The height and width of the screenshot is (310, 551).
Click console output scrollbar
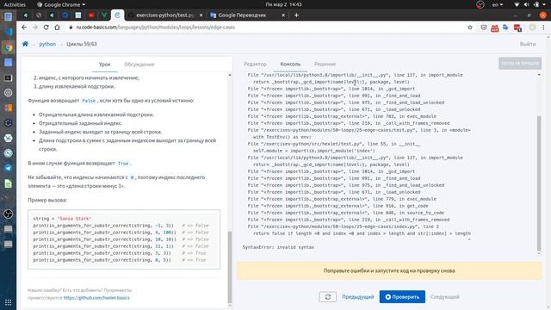539,183
